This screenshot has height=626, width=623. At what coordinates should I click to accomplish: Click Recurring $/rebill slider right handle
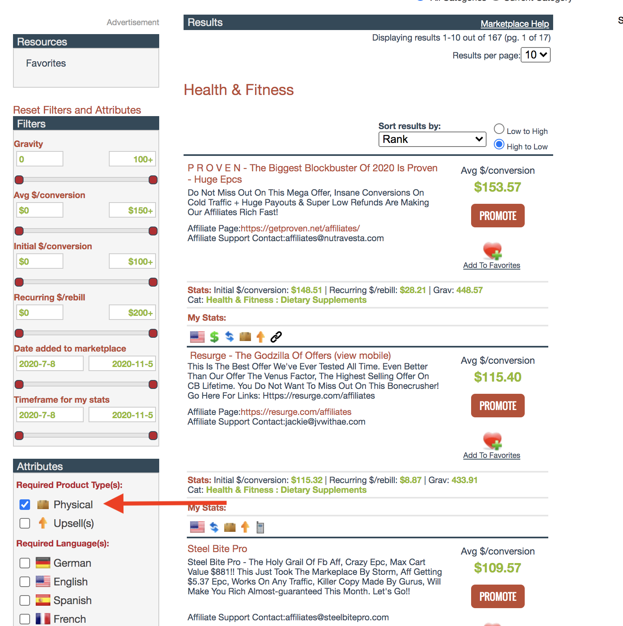(x=153, y=333)
